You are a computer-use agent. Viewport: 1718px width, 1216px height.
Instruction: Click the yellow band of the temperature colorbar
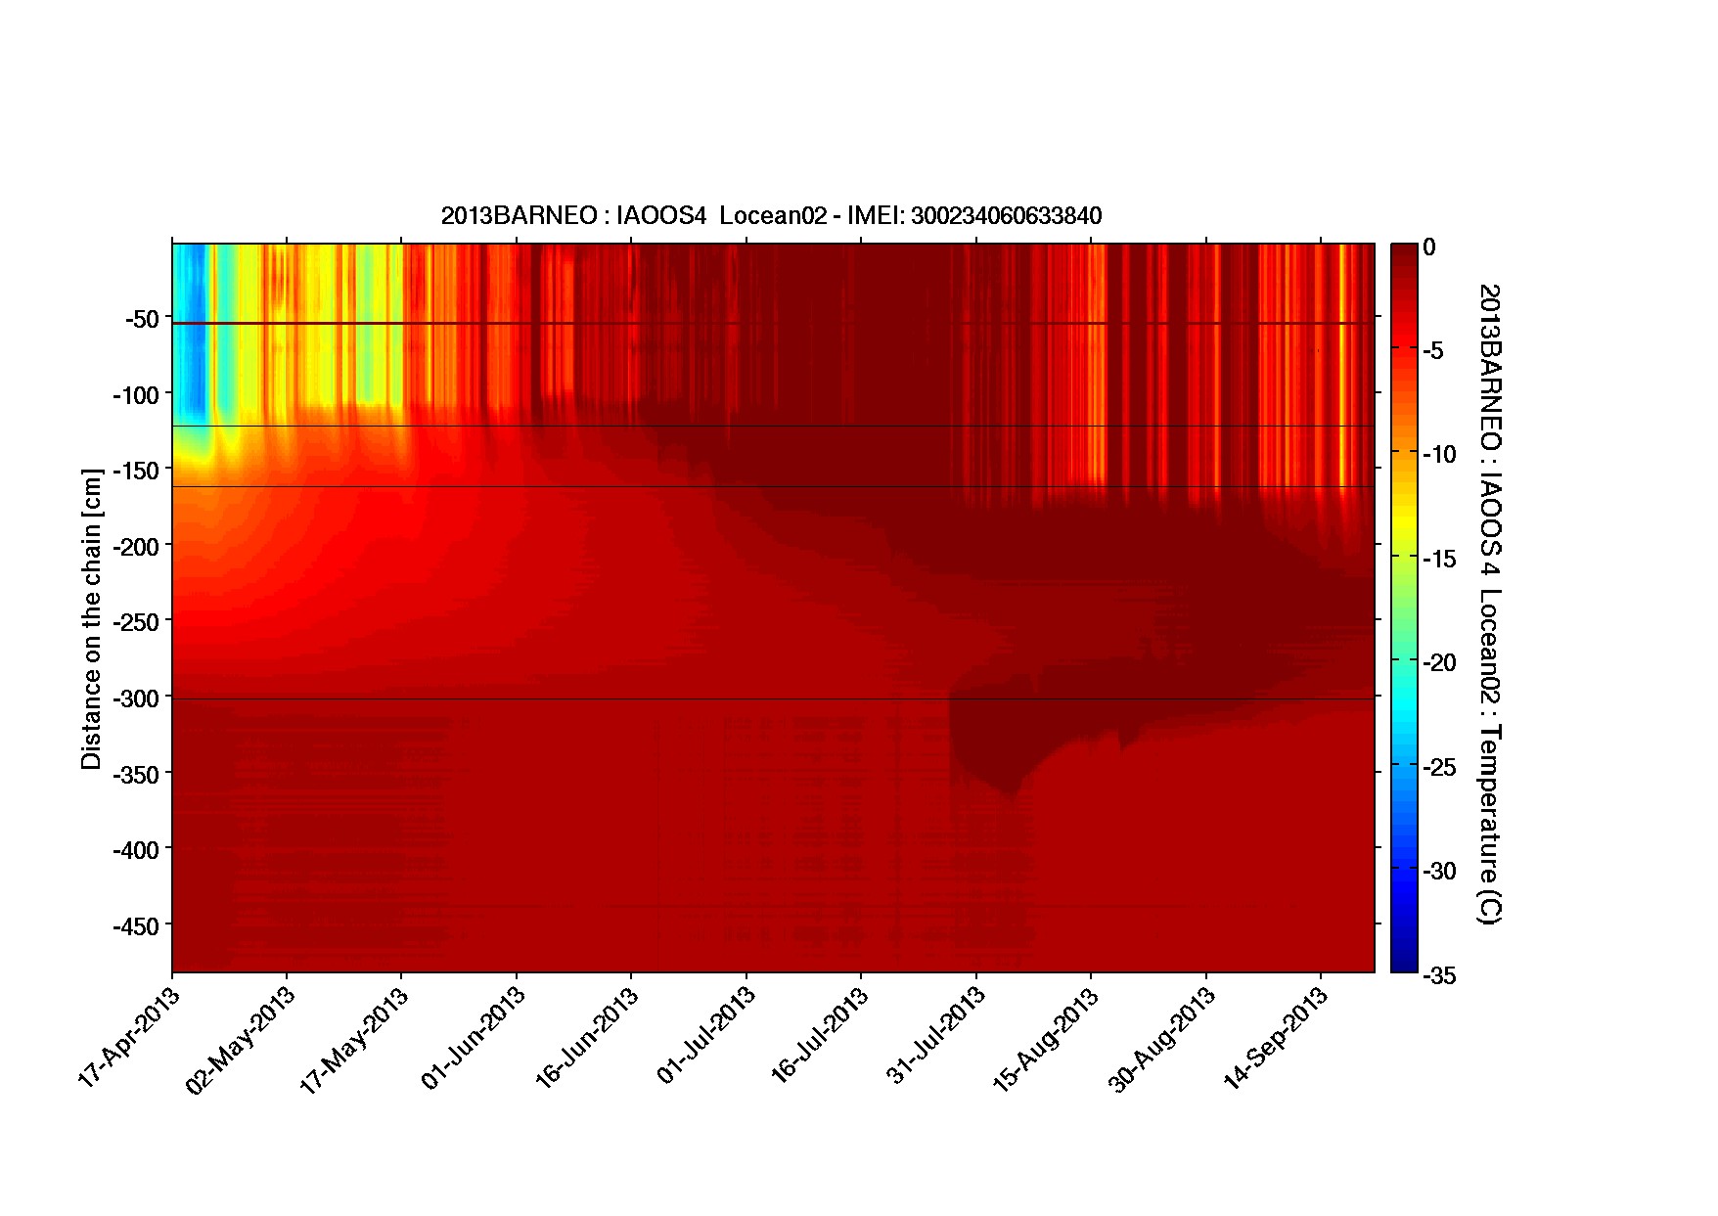(x=1404, y=518)
